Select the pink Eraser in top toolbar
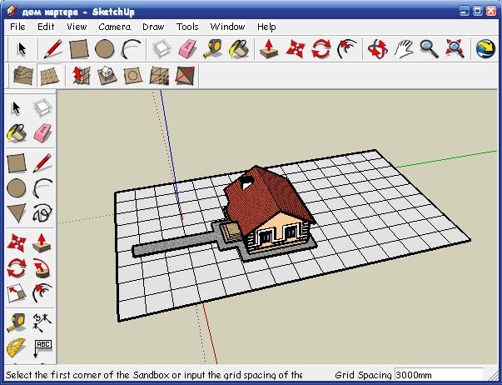The height and width of the screenshot is (385, 502). [187, 49]
